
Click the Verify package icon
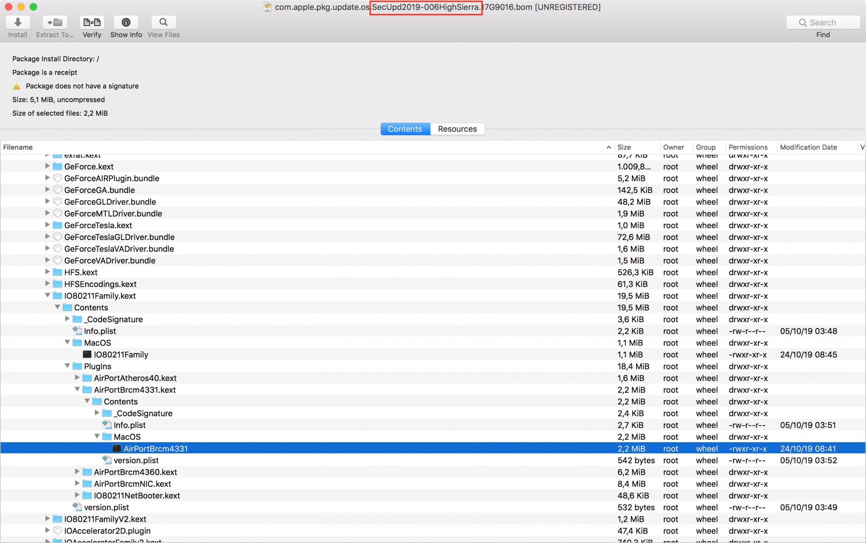[x=92, y=23]
